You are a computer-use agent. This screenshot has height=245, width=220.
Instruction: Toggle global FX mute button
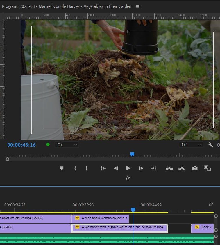128,178
